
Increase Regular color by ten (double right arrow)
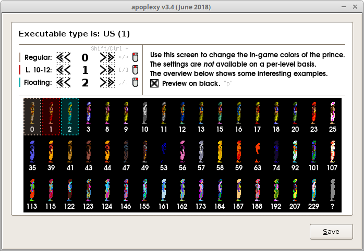coord(111,57)
